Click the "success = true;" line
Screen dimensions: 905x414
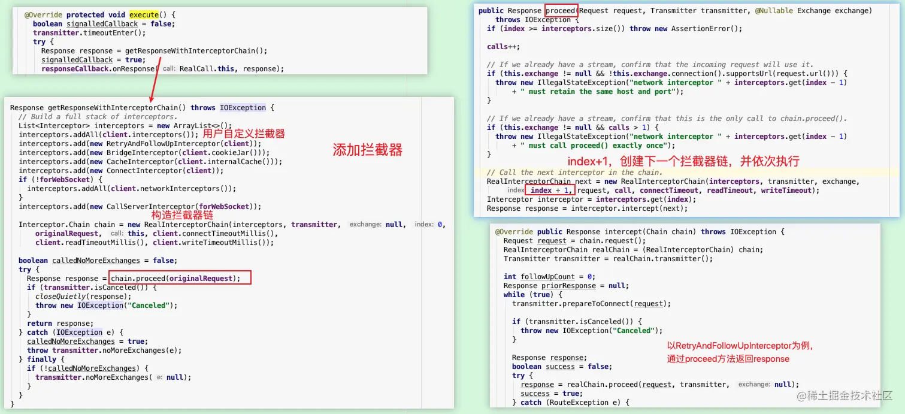click(550, 393)
